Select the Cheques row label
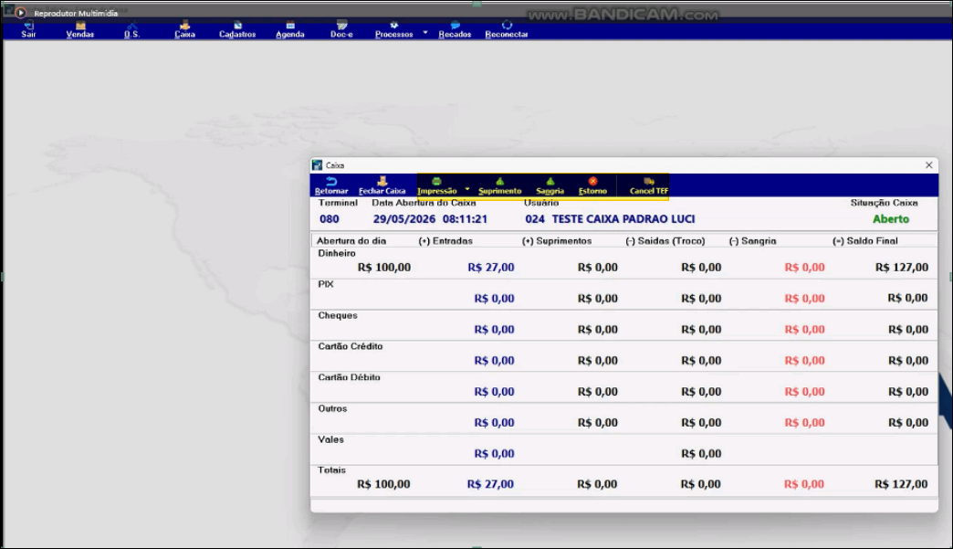953x549 pixels. 338,315
